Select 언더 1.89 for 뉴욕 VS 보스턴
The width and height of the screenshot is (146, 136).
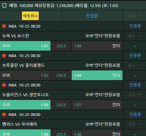(x=97, y=46)
